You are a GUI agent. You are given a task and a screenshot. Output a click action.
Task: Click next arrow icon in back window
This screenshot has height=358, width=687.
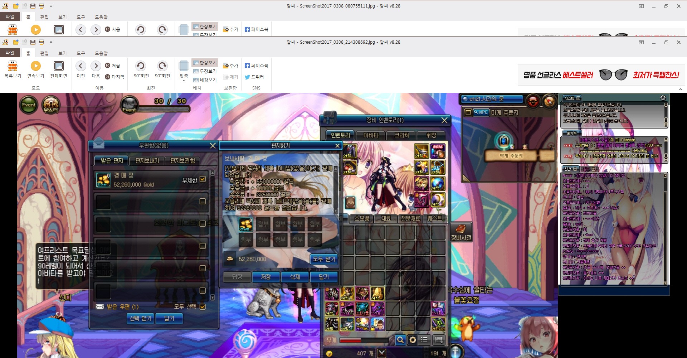point(96,30)
